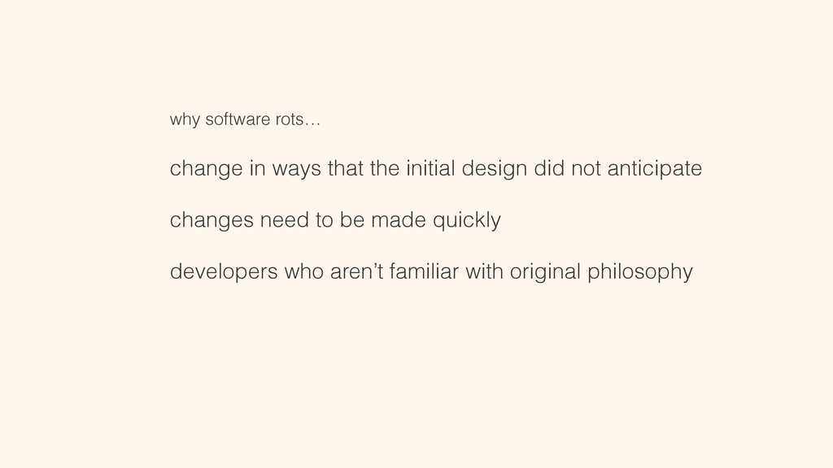The width and height of the screenshot is (833, 468).
Task: Click the word 'original'
Action: pyautogui.click(x=545, y=271)
